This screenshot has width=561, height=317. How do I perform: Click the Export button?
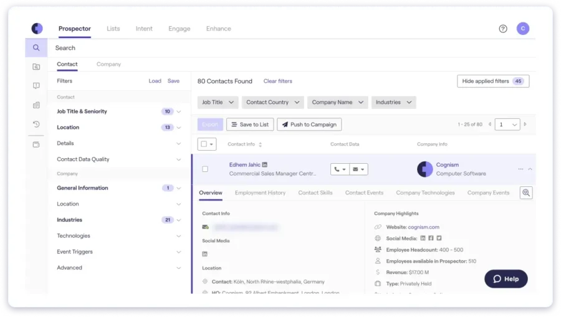(210, 125)
